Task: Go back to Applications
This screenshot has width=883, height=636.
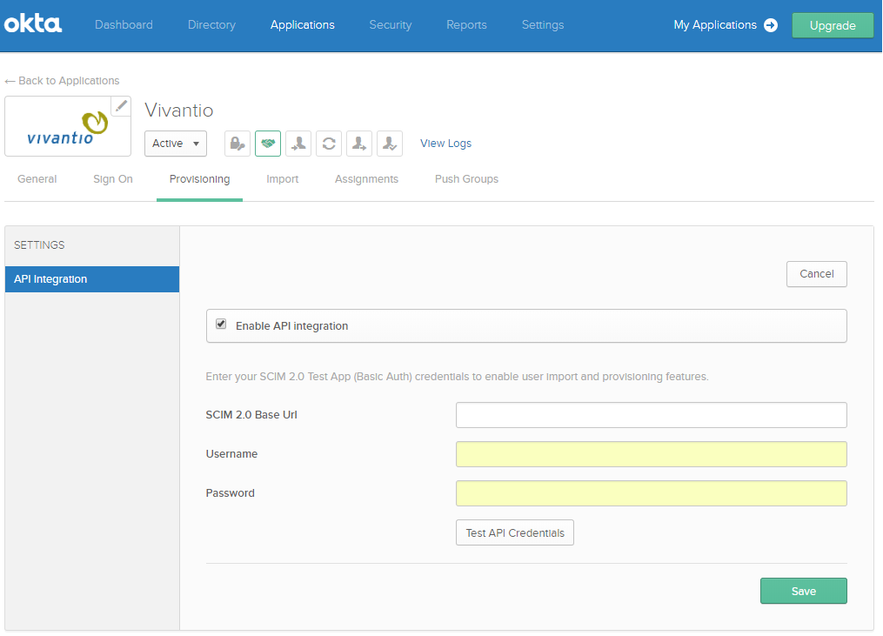Action: tap(62, 81)
